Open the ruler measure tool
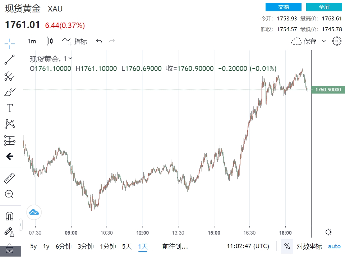Viewport: 345px width, 258px height. [10, 178]
